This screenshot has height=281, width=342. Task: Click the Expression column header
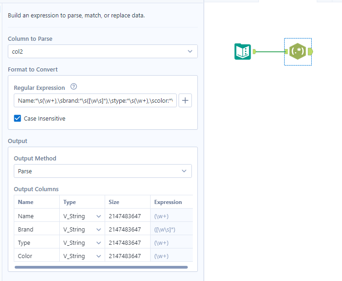168,202
